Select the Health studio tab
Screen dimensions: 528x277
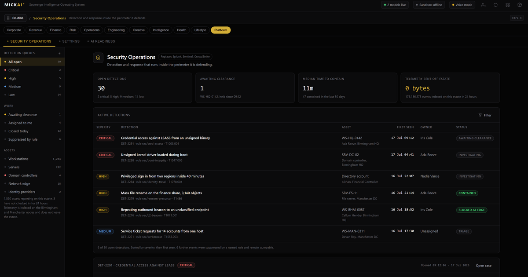(x=182, y=30)
